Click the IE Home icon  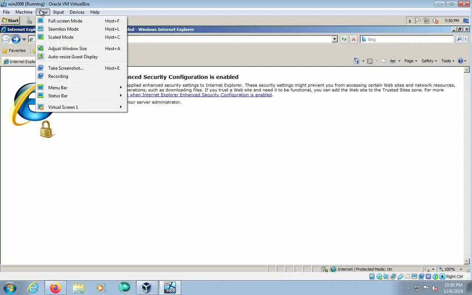click(x=356, y=61)
